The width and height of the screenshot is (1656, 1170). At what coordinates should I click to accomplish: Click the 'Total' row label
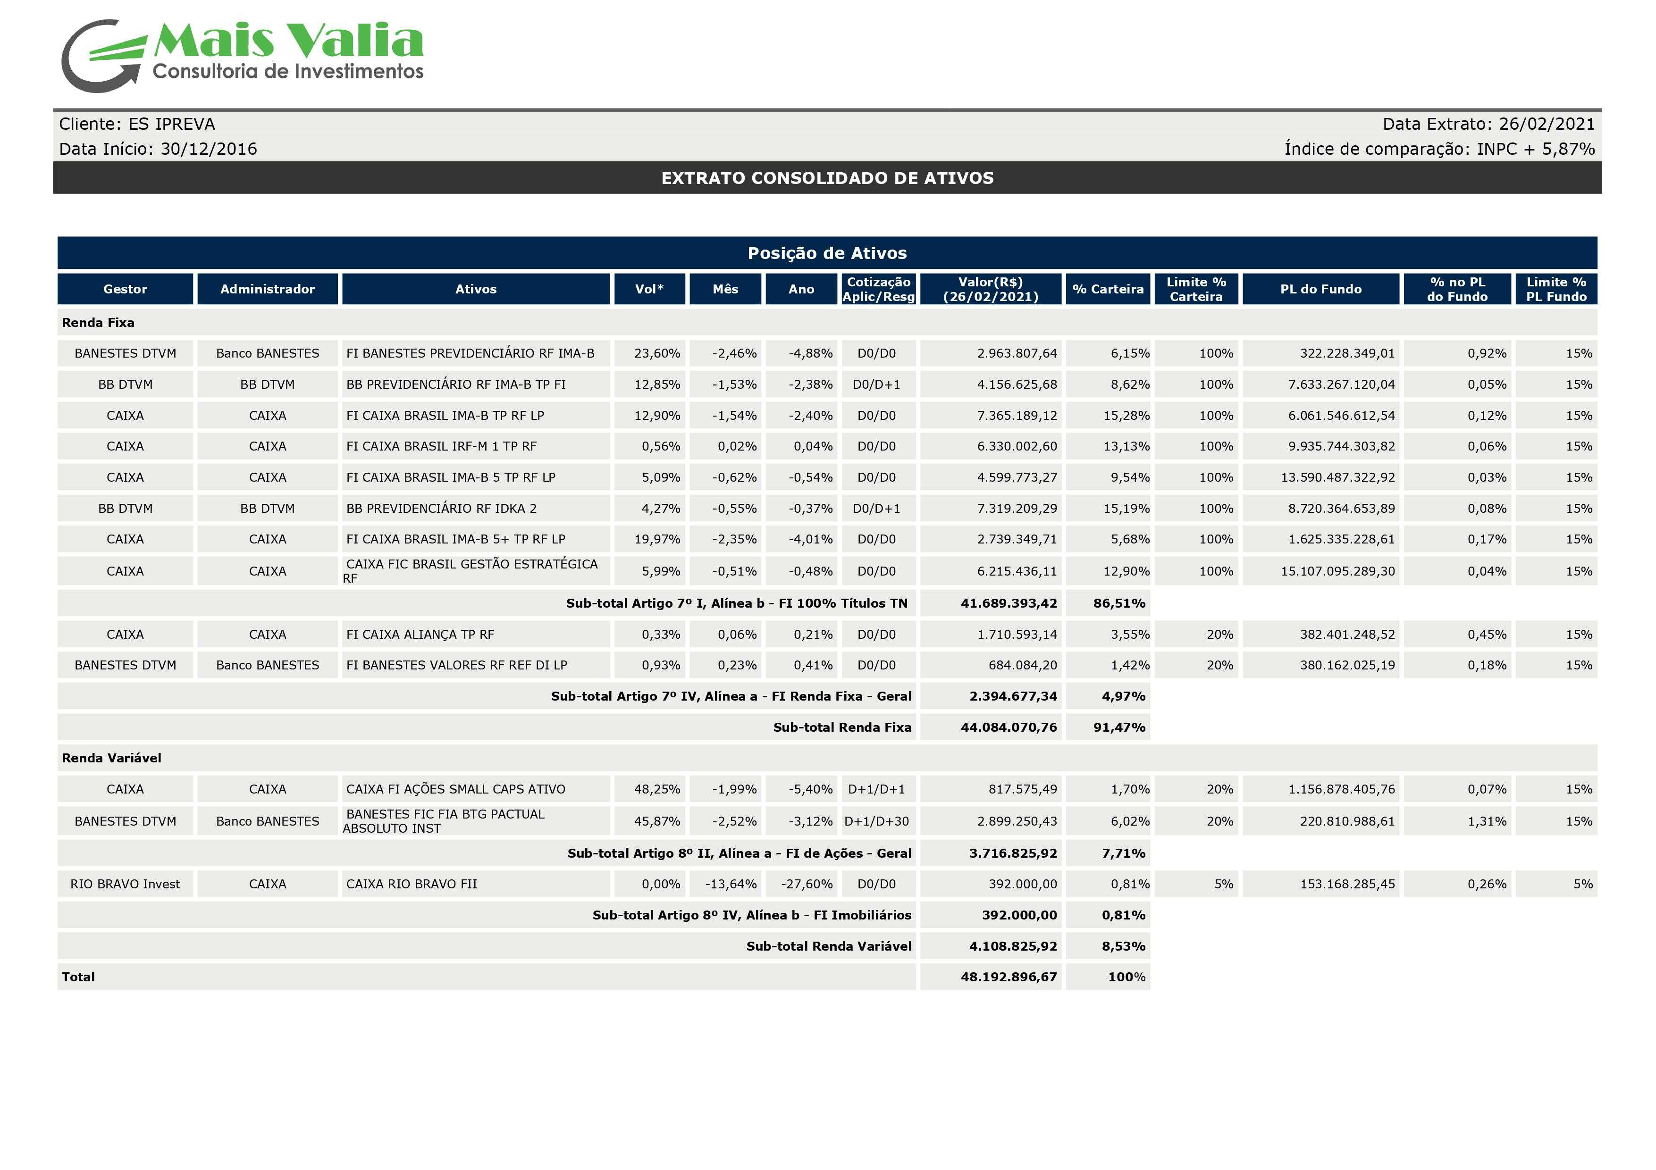(x=79, y=978)
